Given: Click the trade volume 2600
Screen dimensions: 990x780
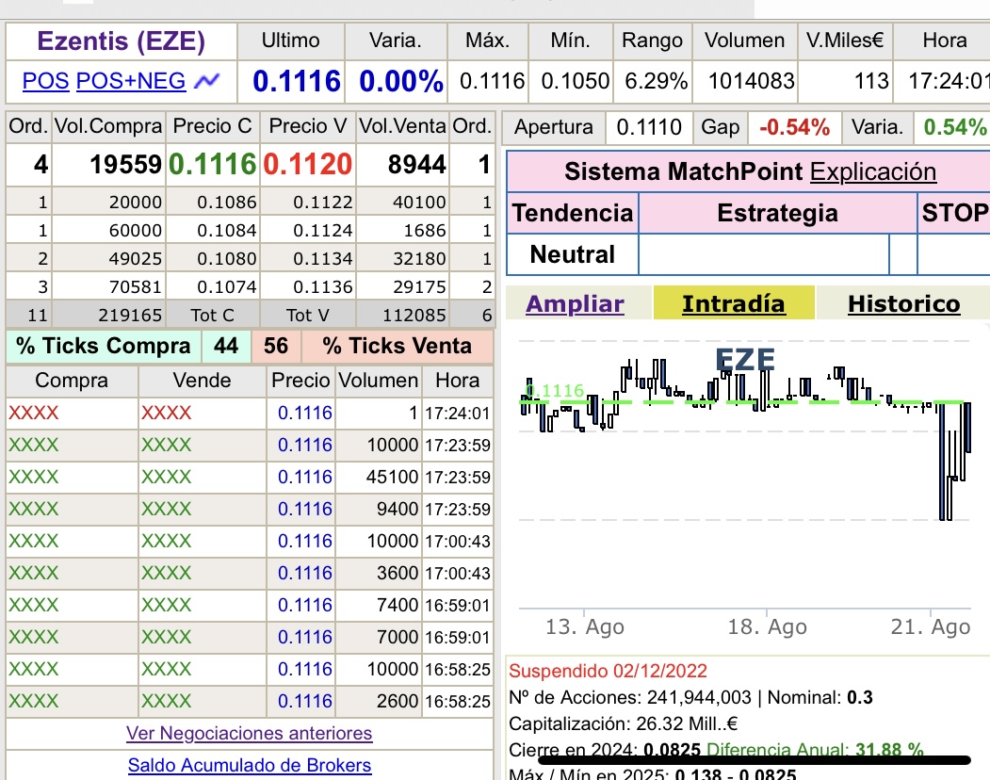Looking at the screenshot, I should click(398, 701).
